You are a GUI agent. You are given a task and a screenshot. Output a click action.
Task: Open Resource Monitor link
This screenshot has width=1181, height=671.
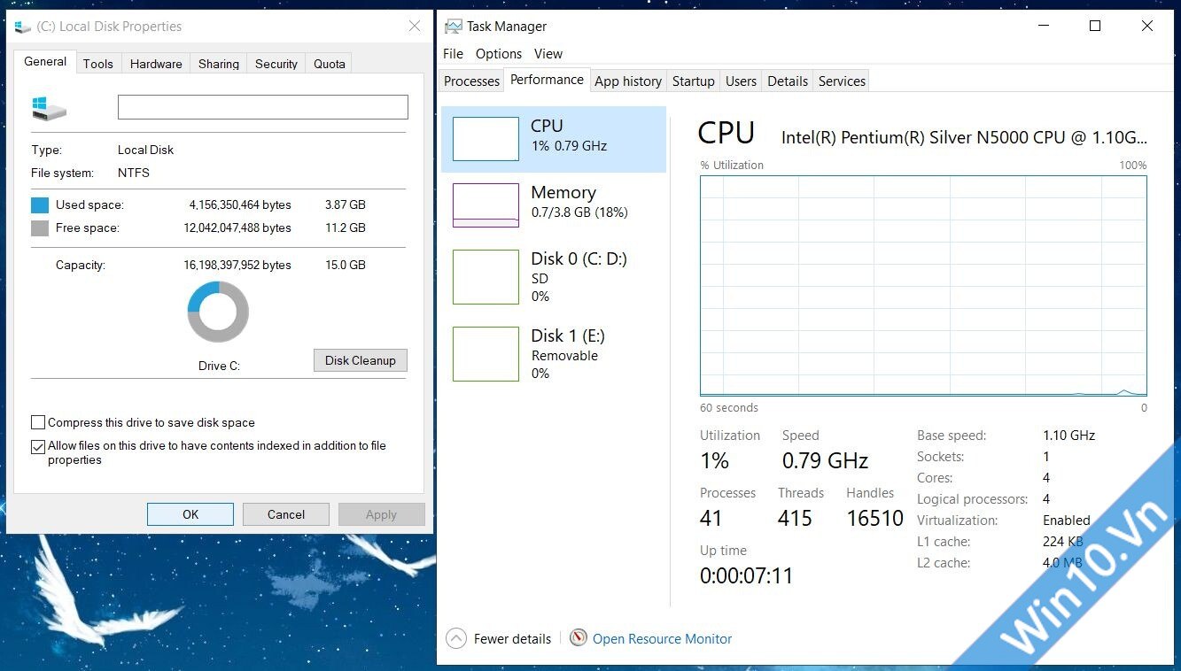tap(662, 638)
